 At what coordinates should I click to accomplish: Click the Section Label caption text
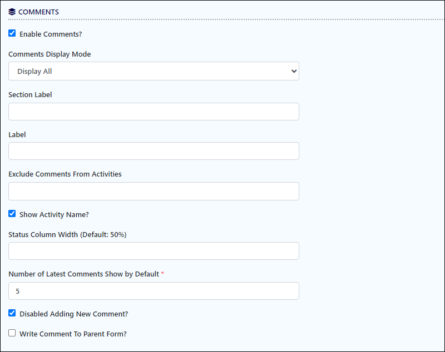pyautogui.click(x=30, y=94)
